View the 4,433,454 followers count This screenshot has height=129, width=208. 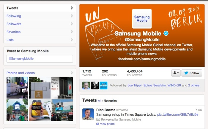135,73
